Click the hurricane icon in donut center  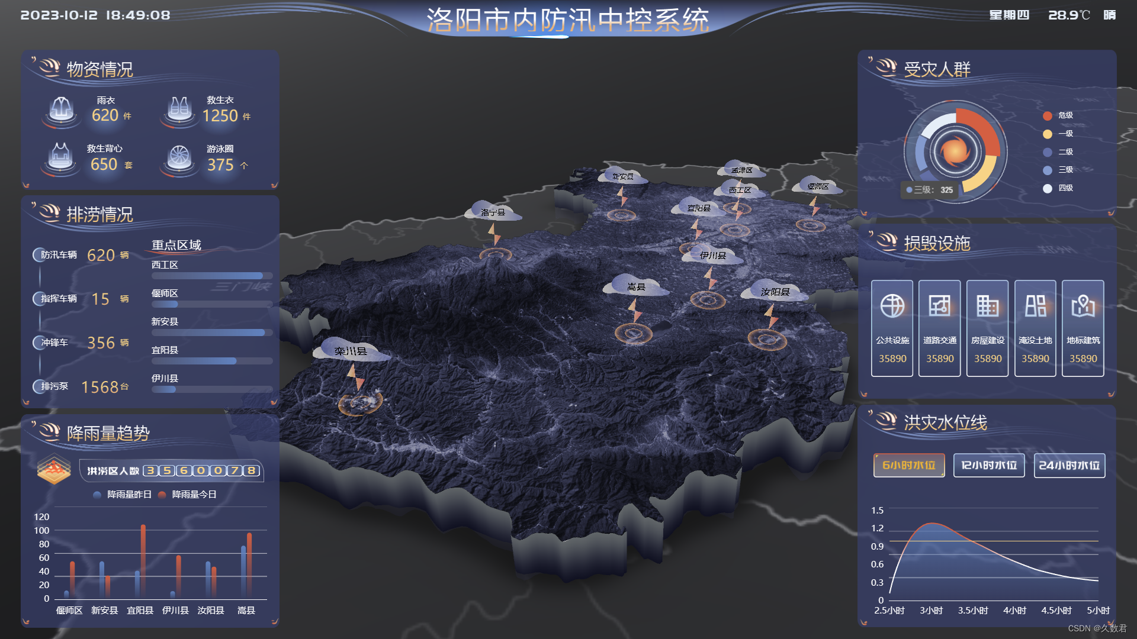[x=955, y=151]
